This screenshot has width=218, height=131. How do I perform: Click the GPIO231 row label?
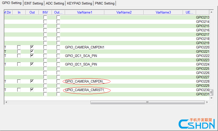(203, 94)
